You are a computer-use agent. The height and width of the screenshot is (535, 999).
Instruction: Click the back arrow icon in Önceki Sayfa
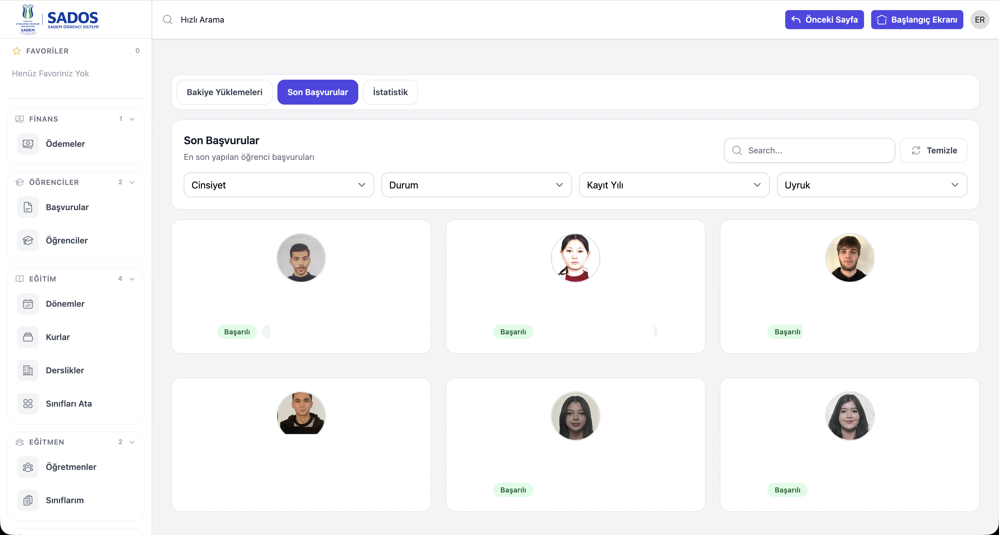pyautogui.click(x=796, y=19)
